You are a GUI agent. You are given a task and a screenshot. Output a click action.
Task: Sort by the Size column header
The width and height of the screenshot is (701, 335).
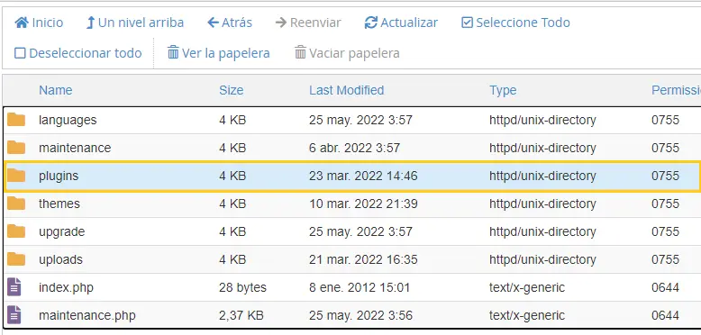click(232, 90)
